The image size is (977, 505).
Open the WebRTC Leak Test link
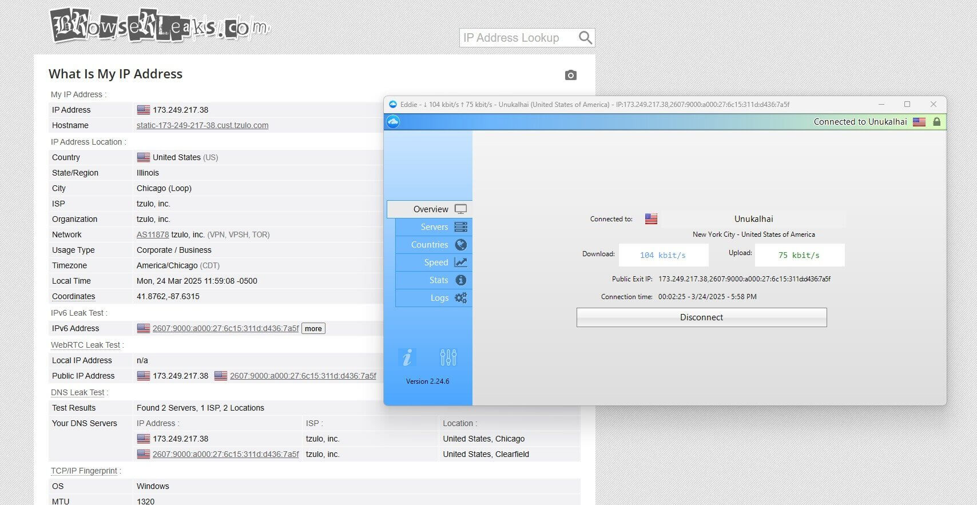(85, 345)
